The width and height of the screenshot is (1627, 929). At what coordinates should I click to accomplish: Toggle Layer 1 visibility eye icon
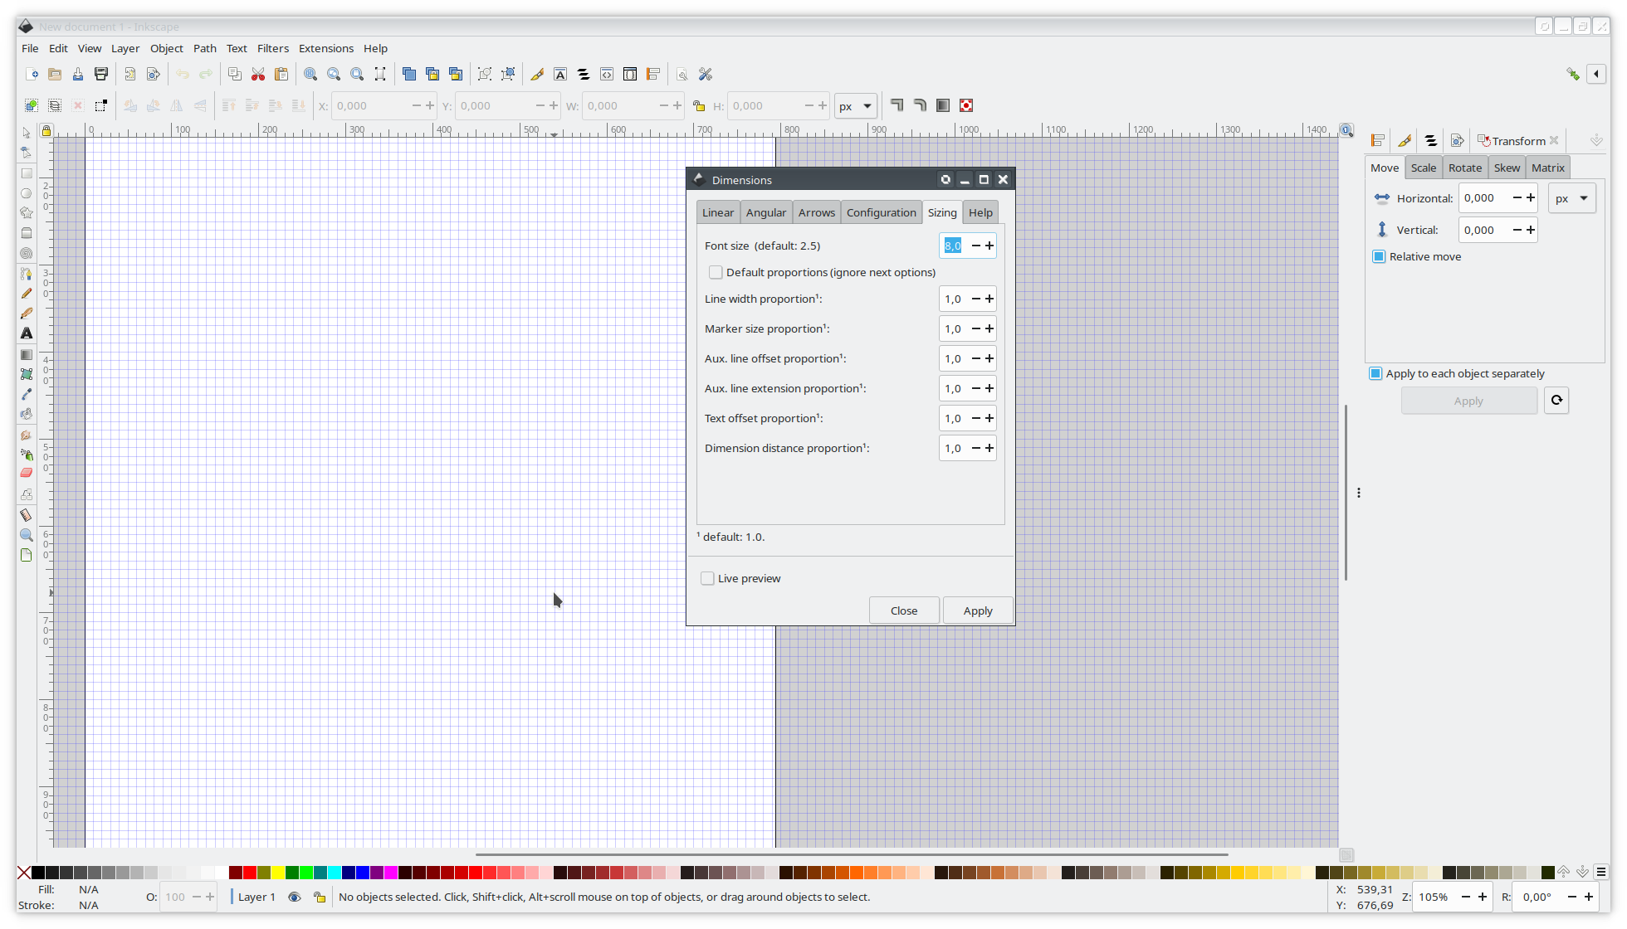tap(294, 897)
